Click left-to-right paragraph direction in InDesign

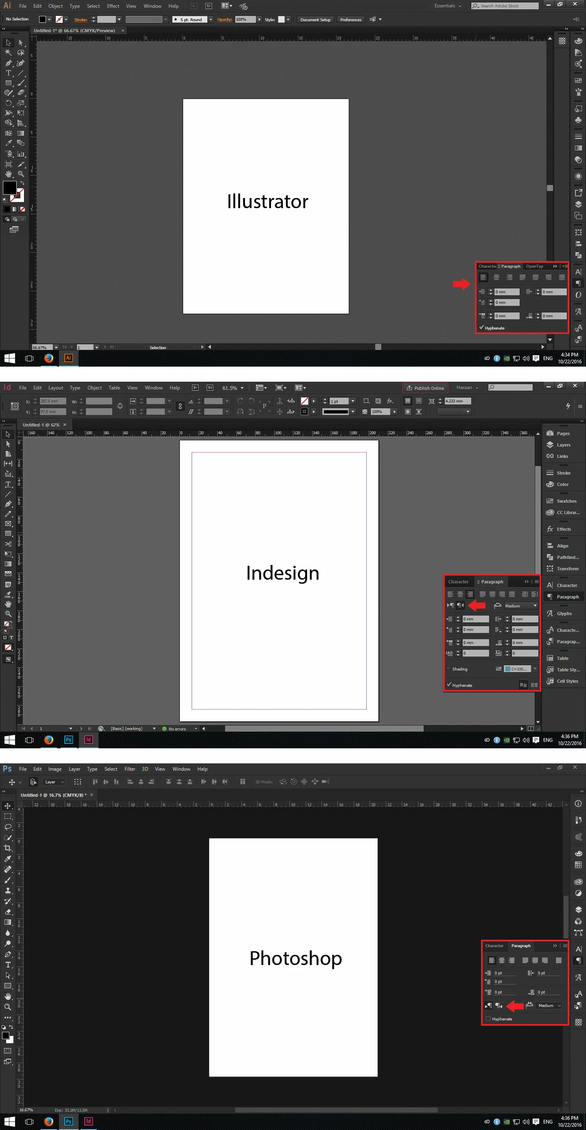(x=450, y=605)
